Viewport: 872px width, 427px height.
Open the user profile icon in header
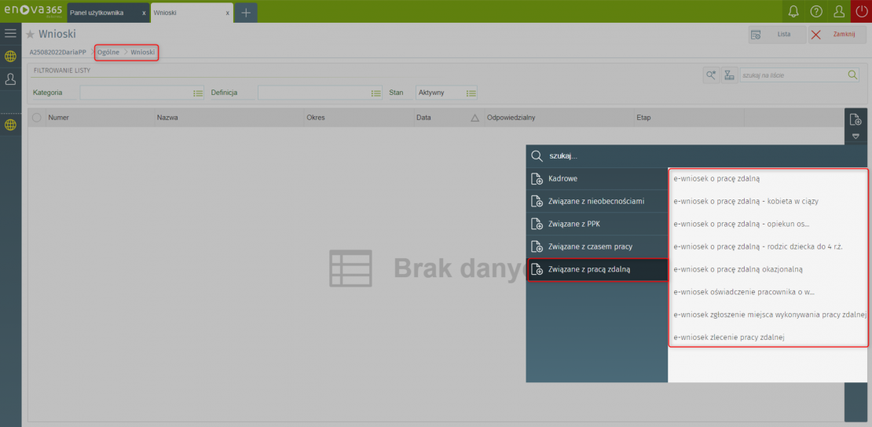click(x=839, y=12)
